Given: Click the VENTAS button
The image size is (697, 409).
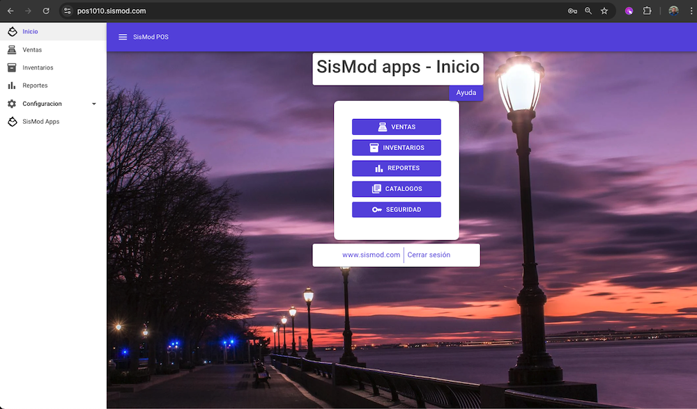Looking at the screenshot, I should (397, 127).
